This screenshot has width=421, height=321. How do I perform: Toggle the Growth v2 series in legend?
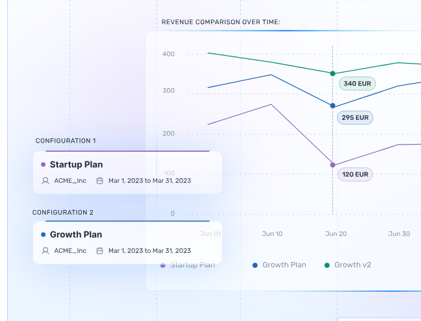(x=348, y=265)
